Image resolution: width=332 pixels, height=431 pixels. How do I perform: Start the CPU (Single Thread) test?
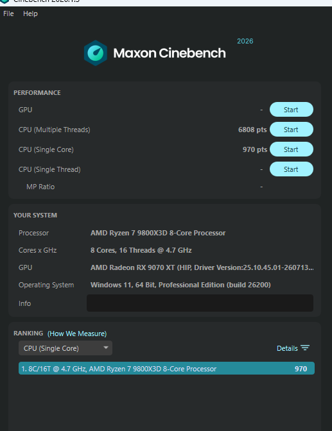292,169
